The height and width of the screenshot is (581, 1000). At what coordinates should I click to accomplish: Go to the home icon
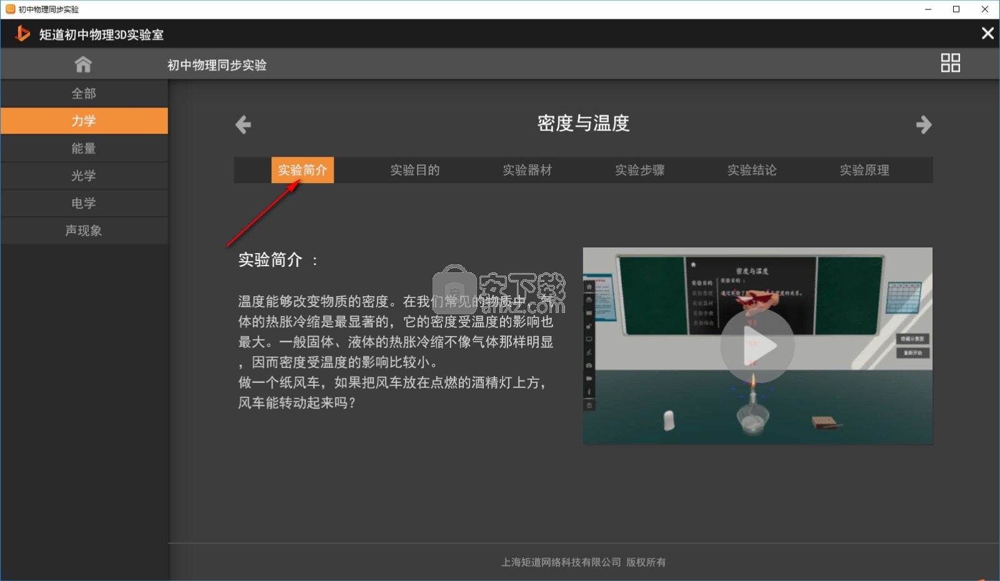[x=83, y=64]
